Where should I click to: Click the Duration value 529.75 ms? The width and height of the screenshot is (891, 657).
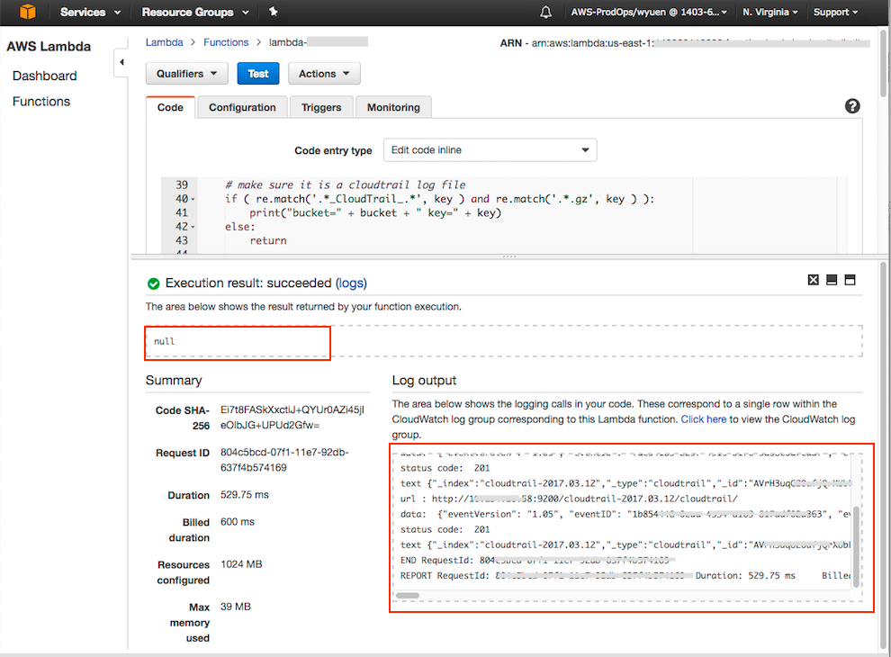[x=244, y=495]
